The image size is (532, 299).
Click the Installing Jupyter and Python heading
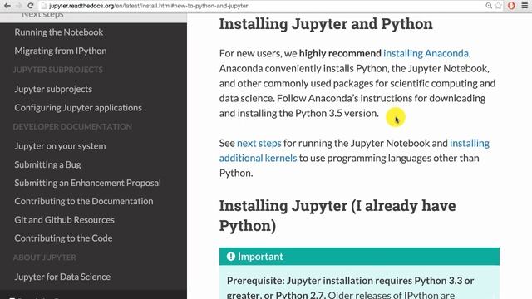326,24
